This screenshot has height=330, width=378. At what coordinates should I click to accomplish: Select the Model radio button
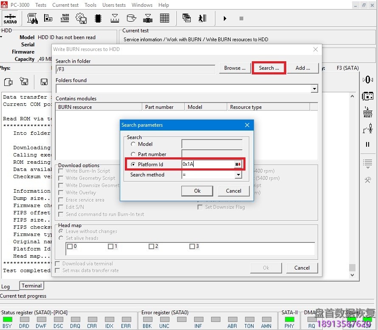(133, 144)
